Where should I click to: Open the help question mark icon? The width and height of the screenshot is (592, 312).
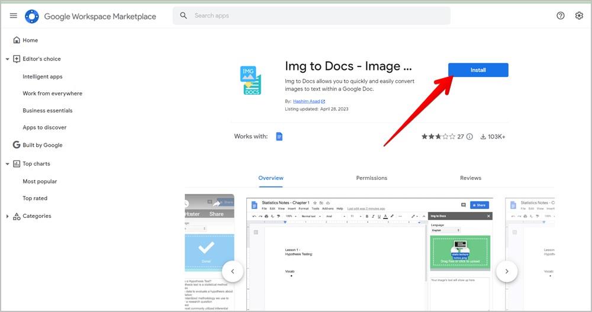[x=561, y=15]
